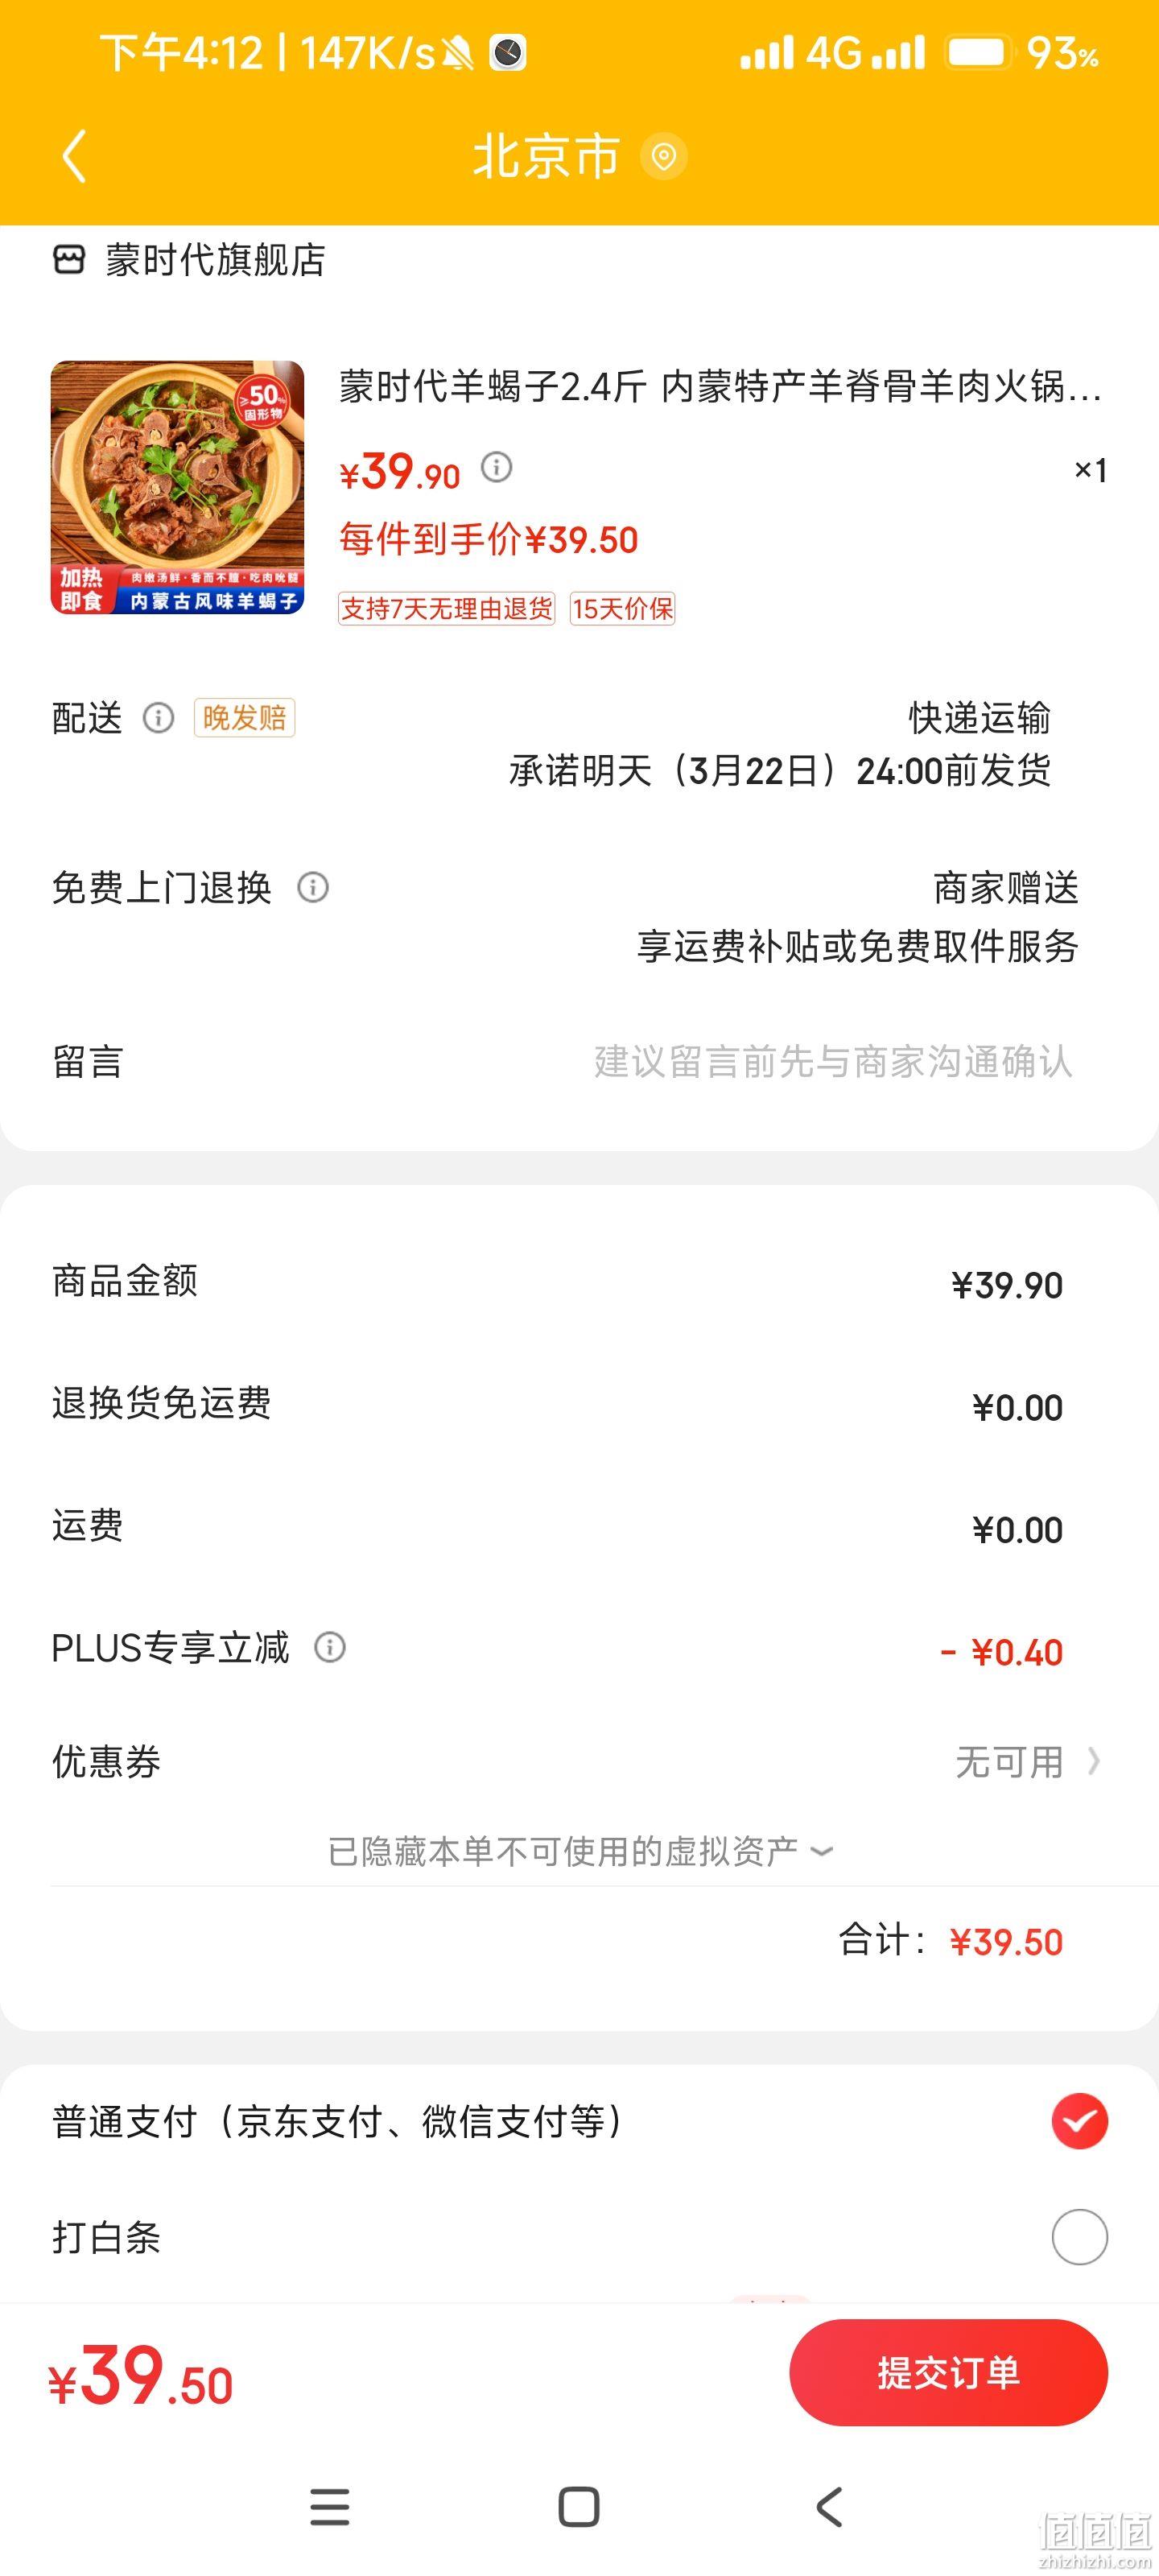This screenshot has width=1159, height=2576.
Task: Tap the 留言 message input field
Action: point(580,1061)
